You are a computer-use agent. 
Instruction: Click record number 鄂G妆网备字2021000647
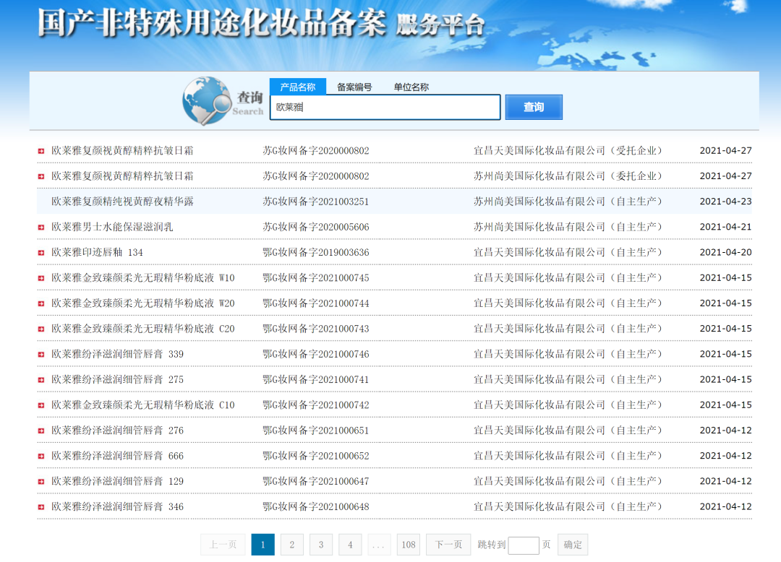pyautogui.click(x=316, y=481)
